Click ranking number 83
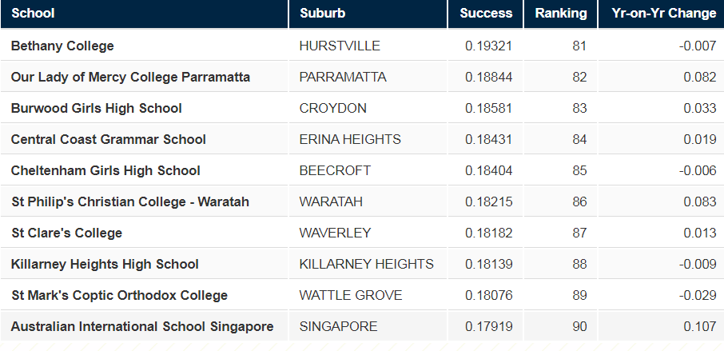The width and height of the screenshot is (724, 351). (579, 108)
